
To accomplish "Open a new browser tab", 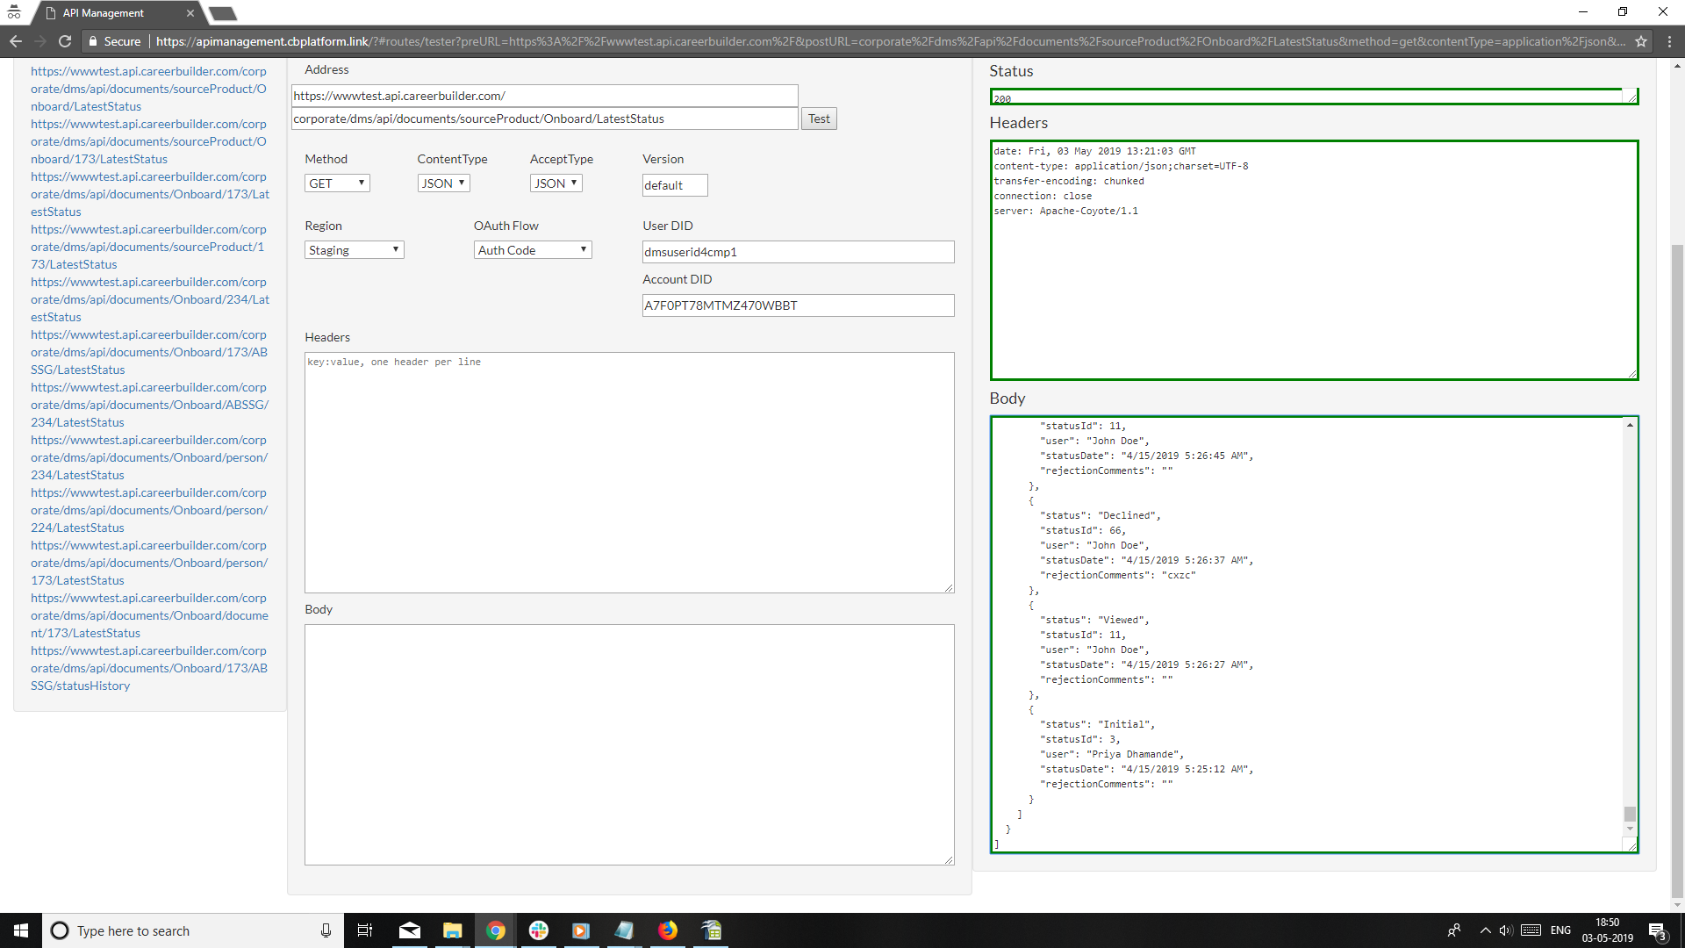I will pos(223,13).
